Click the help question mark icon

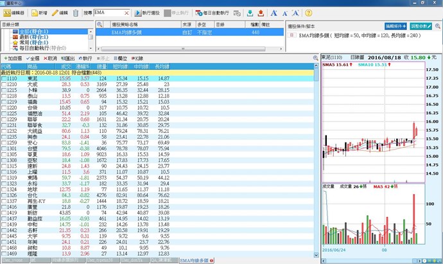click(308, 13)
